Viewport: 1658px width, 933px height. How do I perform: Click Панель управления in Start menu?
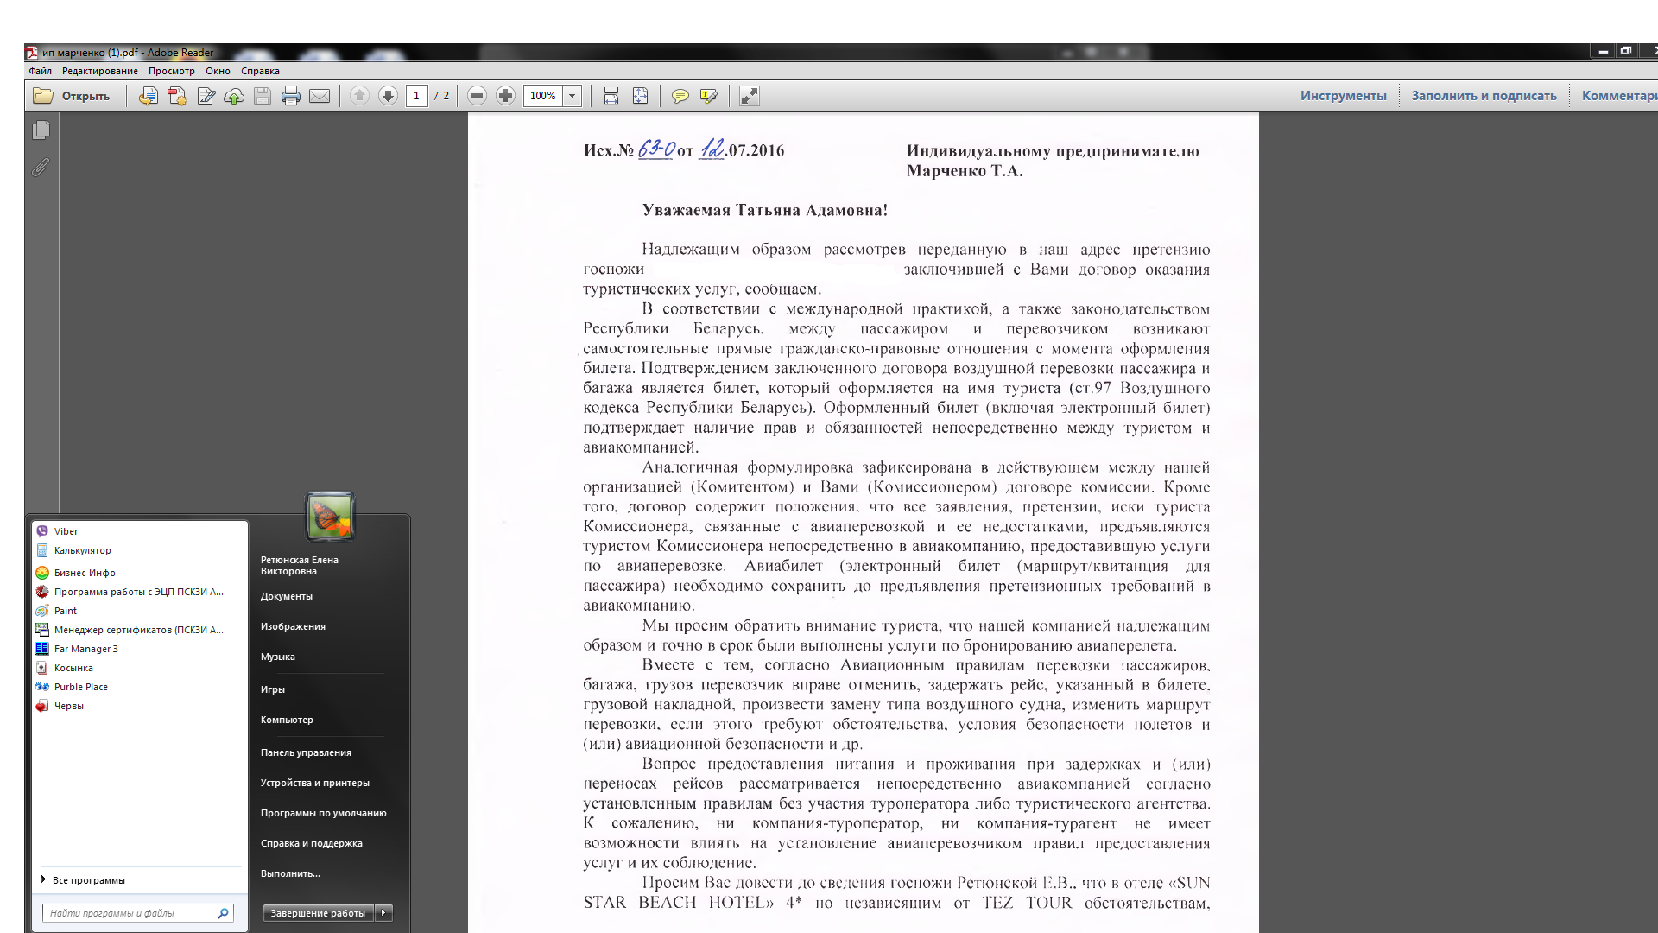tap(306, 752)
